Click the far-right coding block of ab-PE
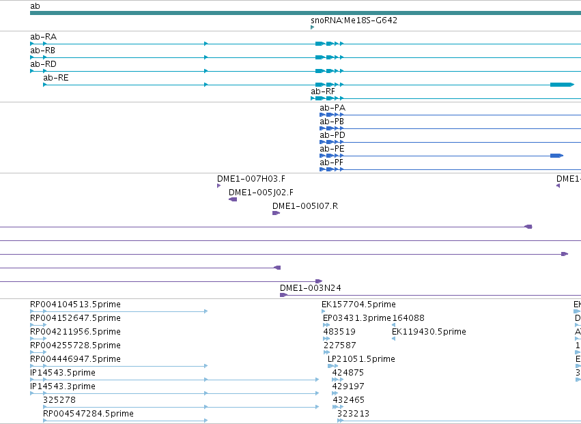The width and height of the screenshot is (581, 424). [x=556, y=156]
